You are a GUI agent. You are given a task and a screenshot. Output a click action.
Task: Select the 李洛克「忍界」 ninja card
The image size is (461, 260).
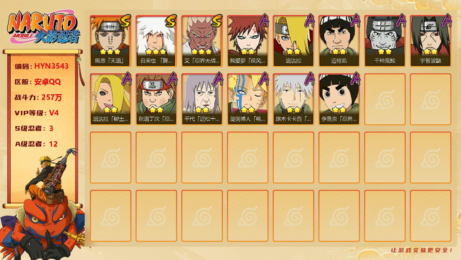[339, 99]
